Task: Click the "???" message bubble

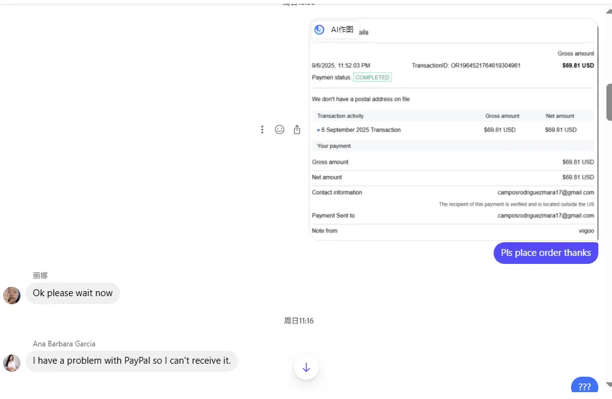Action: tap(584, 387)
